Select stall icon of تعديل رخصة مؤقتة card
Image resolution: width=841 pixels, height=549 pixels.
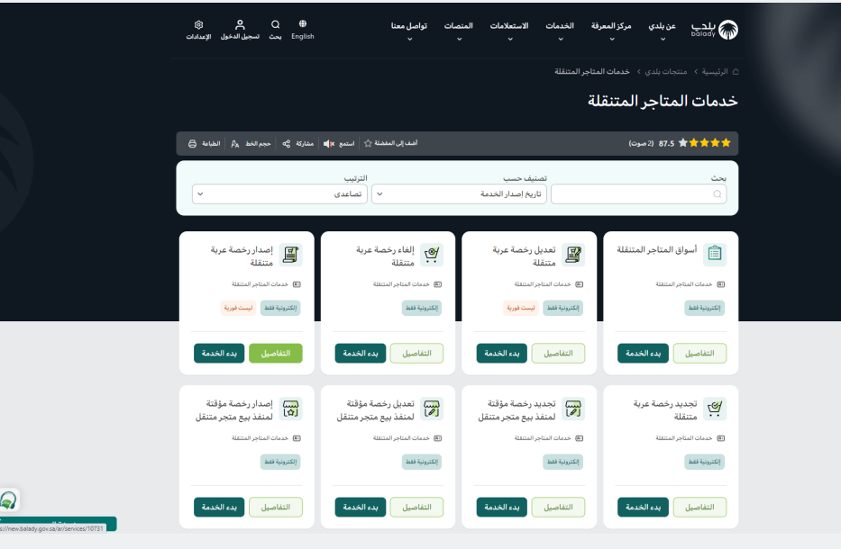tap(432, 408)
